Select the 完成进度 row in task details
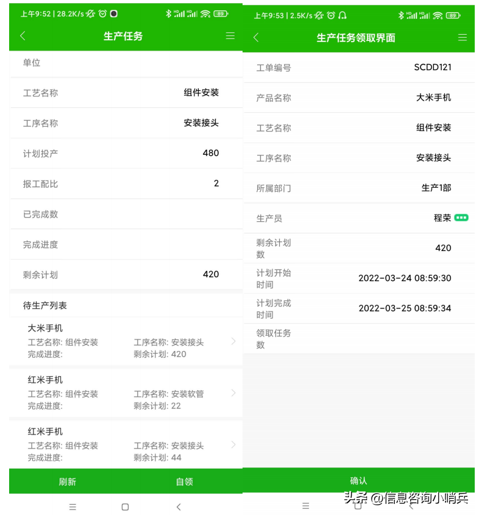Viewport: 479px width, 515px height. [126, 244]
